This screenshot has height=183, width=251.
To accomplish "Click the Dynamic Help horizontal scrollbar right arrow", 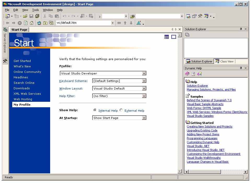I will tap(245, 172).
